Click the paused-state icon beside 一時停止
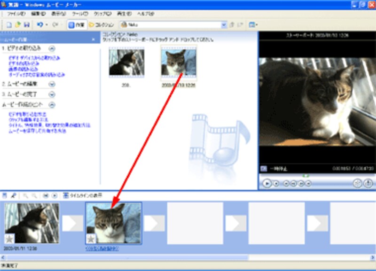 point(264,169)
